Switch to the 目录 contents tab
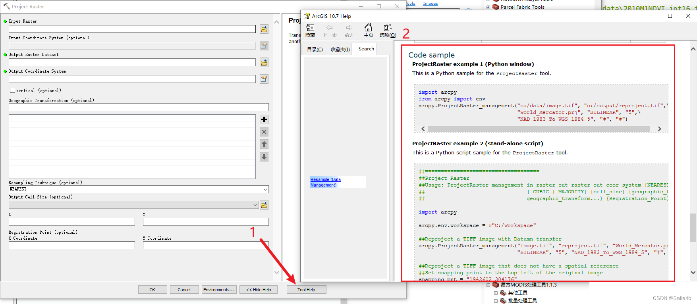This screenshot has height=304, width=697. pos(315,49)
